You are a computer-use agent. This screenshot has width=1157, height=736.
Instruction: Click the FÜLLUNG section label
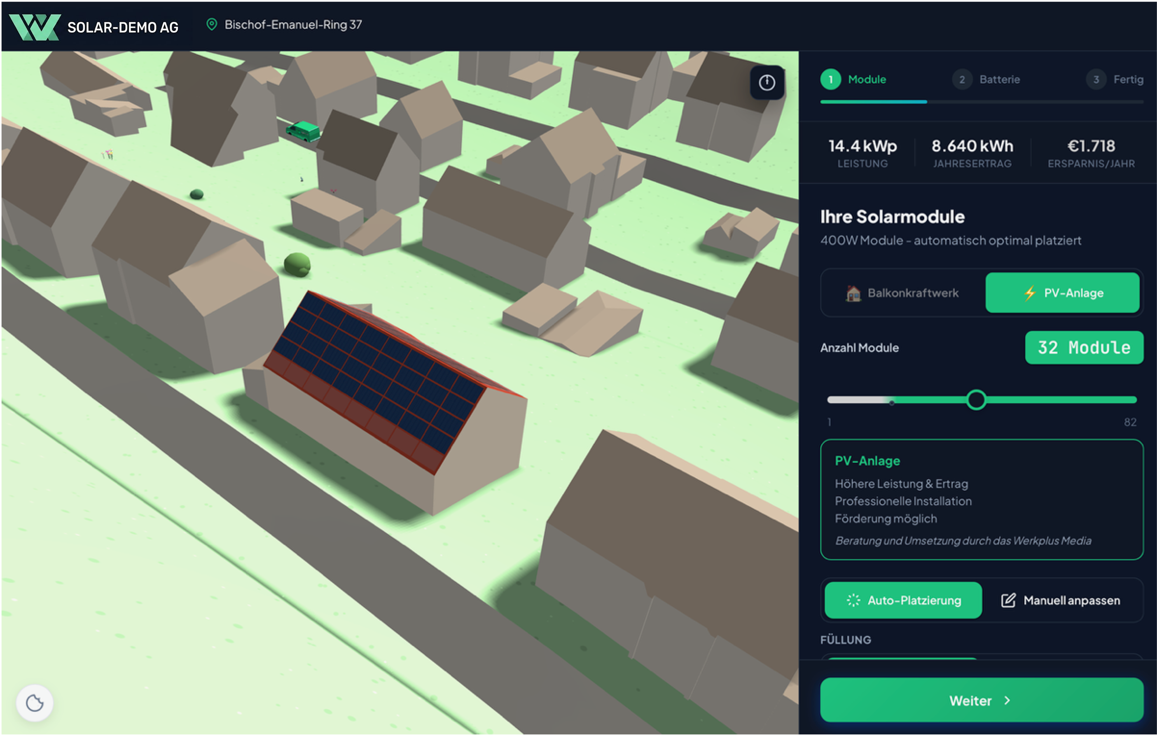[x=846, y=640]
